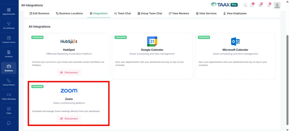The height and width of the screenshot is (131, 289).
Task: Click the Connected badge on HubSpot
Action: pyautogui.click(x=37, y=37)
